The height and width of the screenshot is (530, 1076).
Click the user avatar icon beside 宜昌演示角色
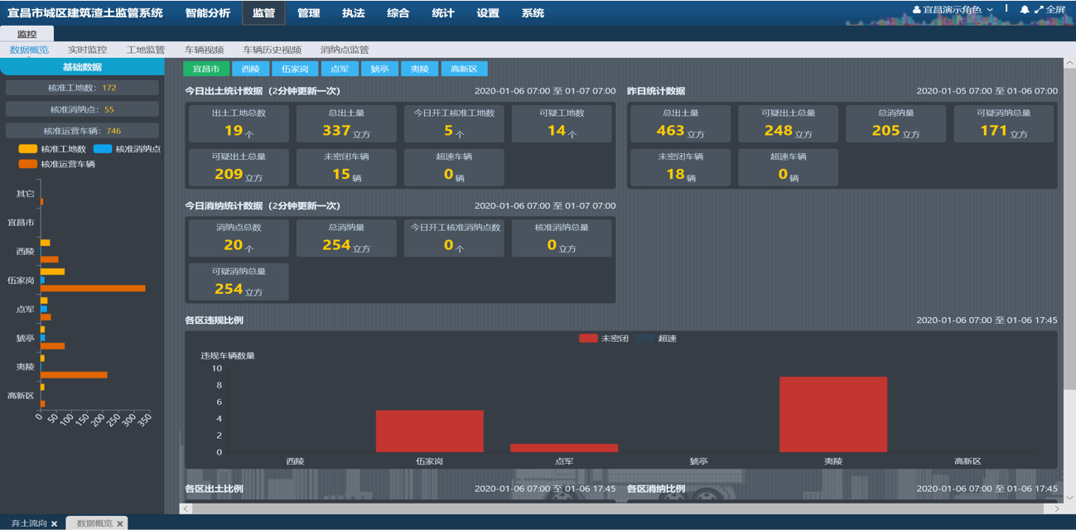(917, 10)
